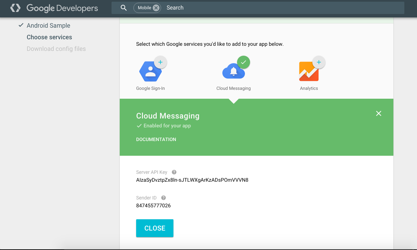Add Google Sign-In with plus badge
Screen dimensions: 417x250
click(160, 62)
